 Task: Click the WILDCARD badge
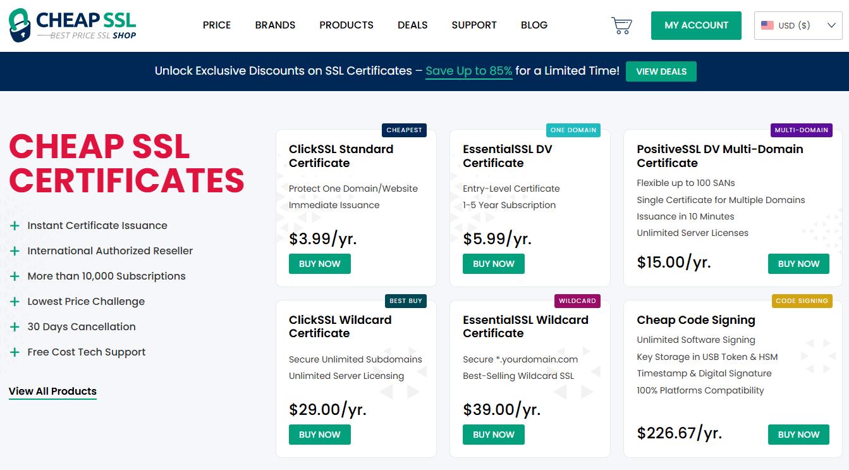pos(577,301)
